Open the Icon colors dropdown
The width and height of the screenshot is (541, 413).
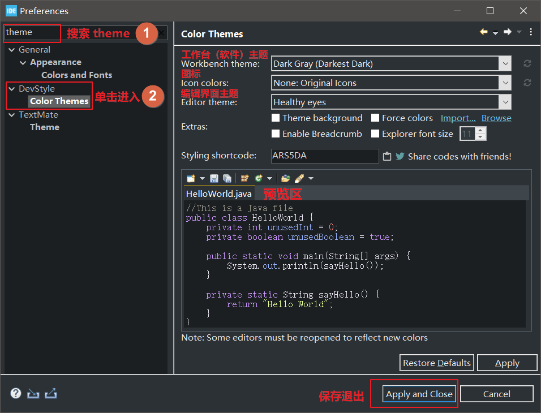click(505, 83)
